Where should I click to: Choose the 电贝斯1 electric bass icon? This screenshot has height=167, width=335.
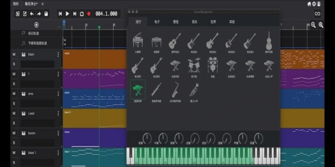click(x=138, y=65)
